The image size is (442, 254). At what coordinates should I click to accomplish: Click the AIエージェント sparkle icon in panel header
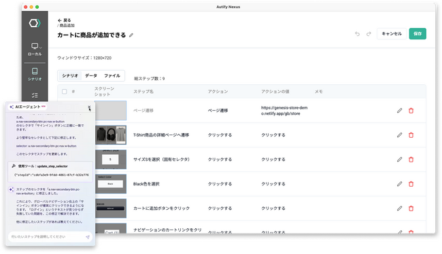click(x=12, y=107)
